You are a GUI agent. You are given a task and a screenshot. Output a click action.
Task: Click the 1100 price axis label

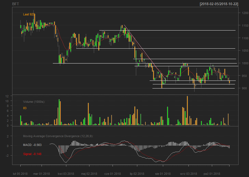(x=245, y=38)
